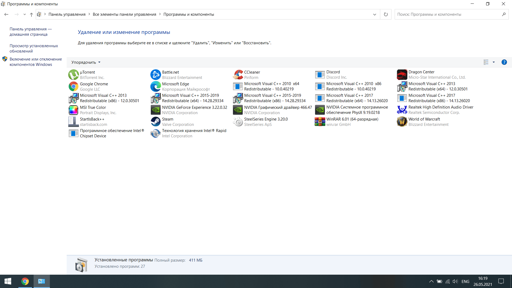Select the StartIsBack++ icon

(x=73, y=122)
